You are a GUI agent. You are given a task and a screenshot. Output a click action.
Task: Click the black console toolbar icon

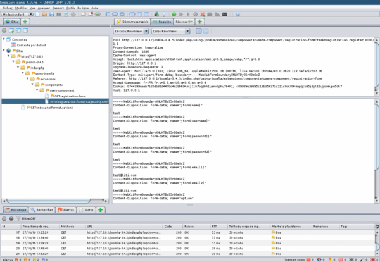tap(225, 15)
